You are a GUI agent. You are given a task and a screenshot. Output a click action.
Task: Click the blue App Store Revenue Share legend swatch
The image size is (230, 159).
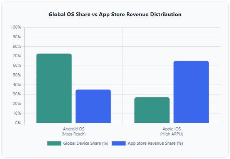tap(119, 143)
